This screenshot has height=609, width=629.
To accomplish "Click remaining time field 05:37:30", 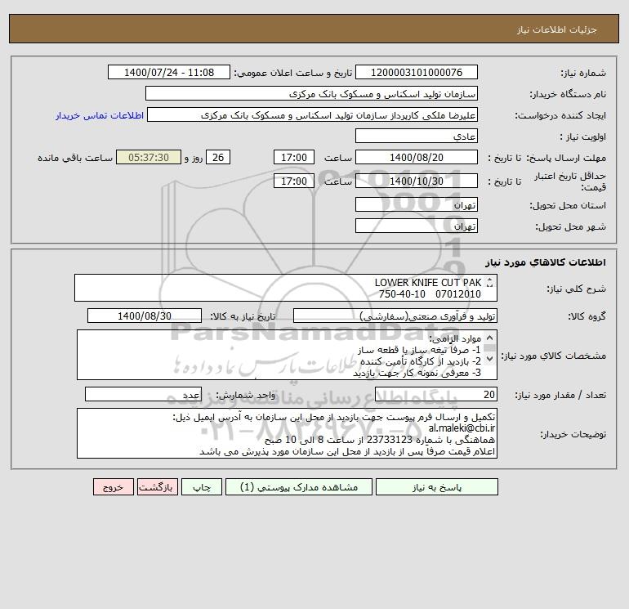I will (149, 158).
